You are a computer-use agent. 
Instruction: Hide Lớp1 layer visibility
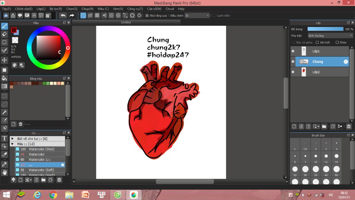[293, 51]
